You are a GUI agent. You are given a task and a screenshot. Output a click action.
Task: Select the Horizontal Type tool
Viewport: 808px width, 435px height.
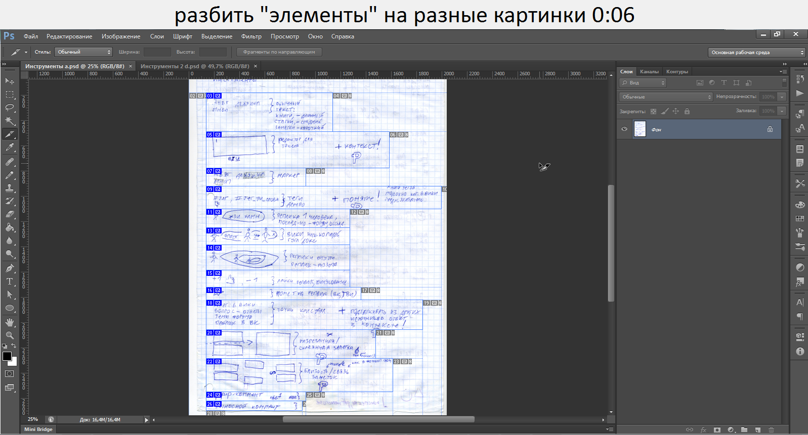10,281
